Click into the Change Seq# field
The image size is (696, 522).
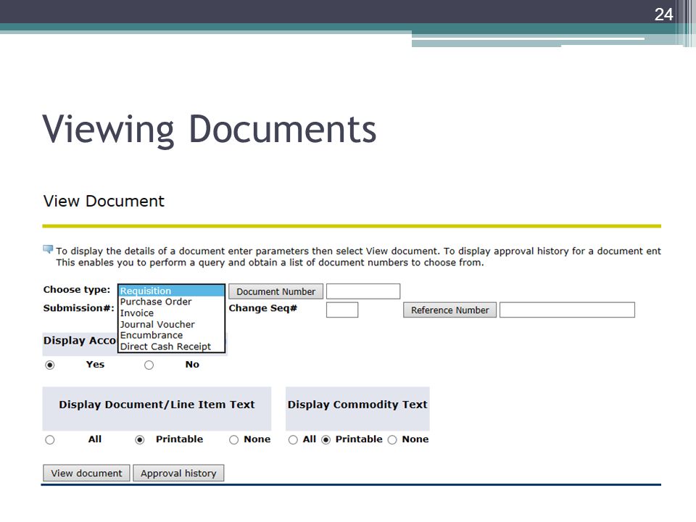341,310
